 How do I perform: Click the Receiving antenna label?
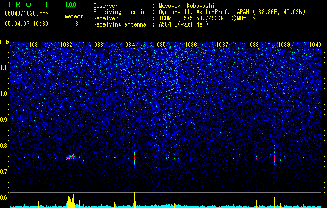click(120, 24)
